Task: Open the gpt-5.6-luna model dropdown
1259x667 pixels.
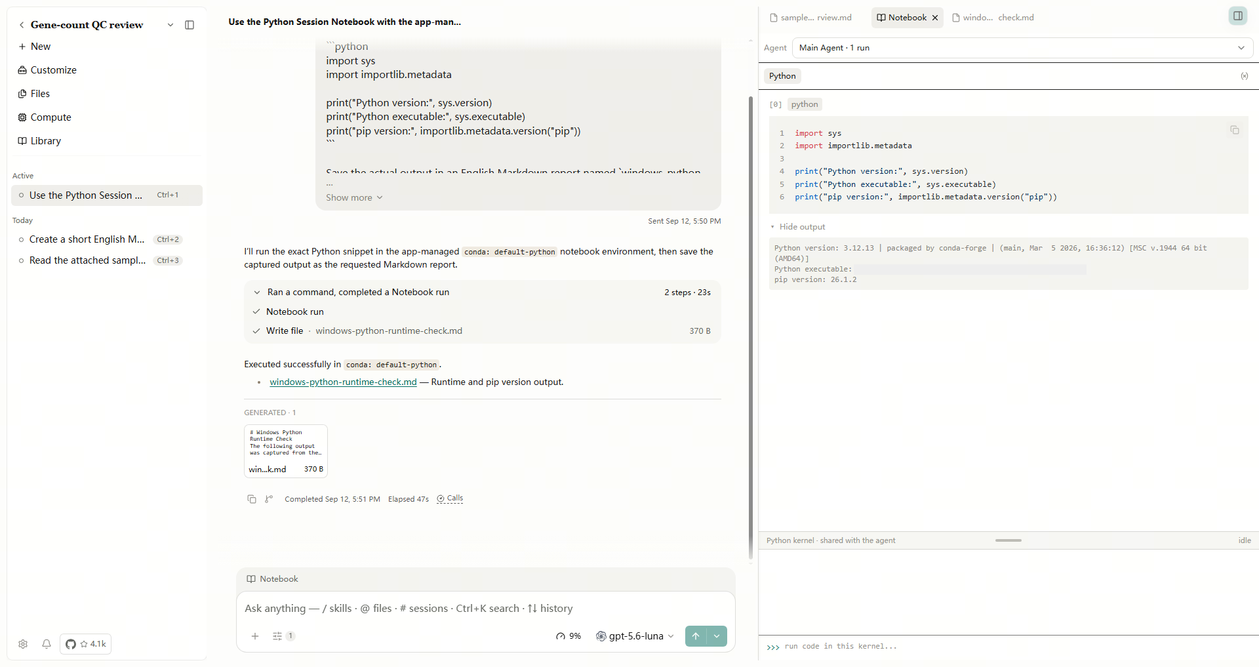Action: [635, 636]
